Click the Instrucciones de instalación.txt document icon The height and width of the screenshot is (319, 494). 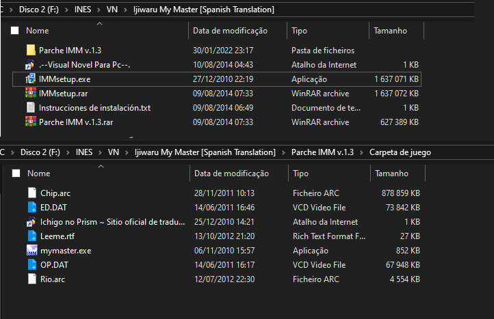[x=31, y=108]
